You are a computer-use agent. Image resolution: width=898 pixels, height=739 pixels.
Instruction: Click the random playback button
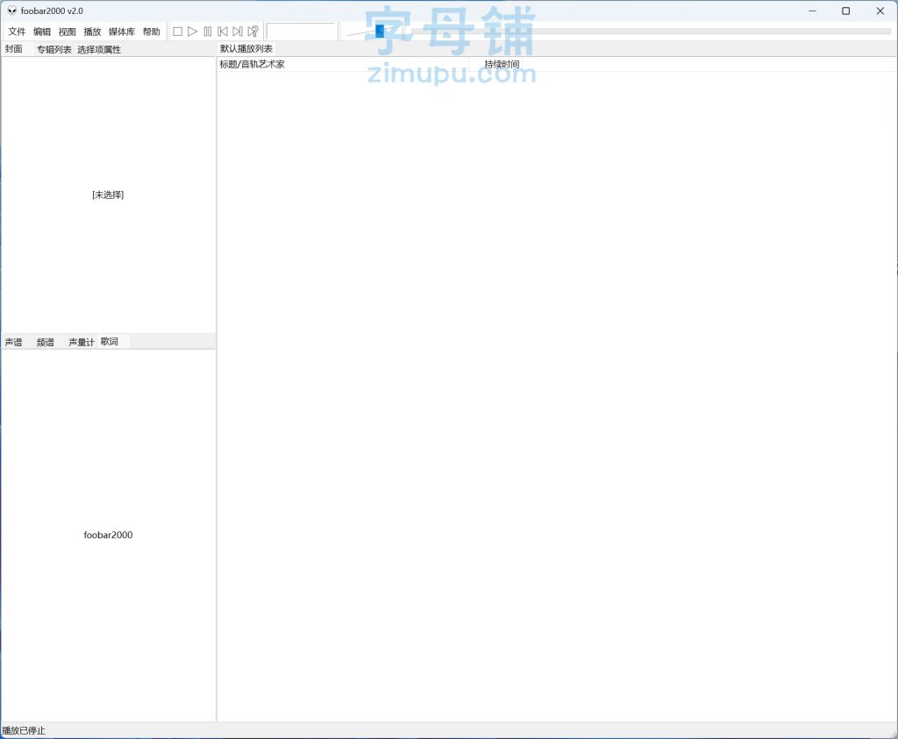(253, 32)
